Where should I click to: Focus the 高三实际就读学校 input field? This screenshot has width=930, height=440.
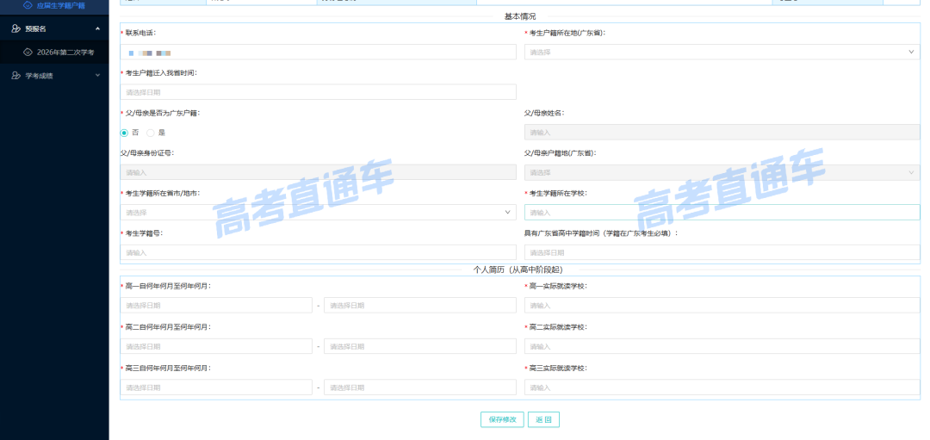coord(722,387)
